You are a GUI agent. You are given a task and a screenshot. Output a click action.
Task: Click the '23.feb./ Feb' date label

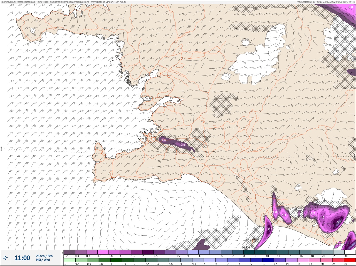[44, 256]
